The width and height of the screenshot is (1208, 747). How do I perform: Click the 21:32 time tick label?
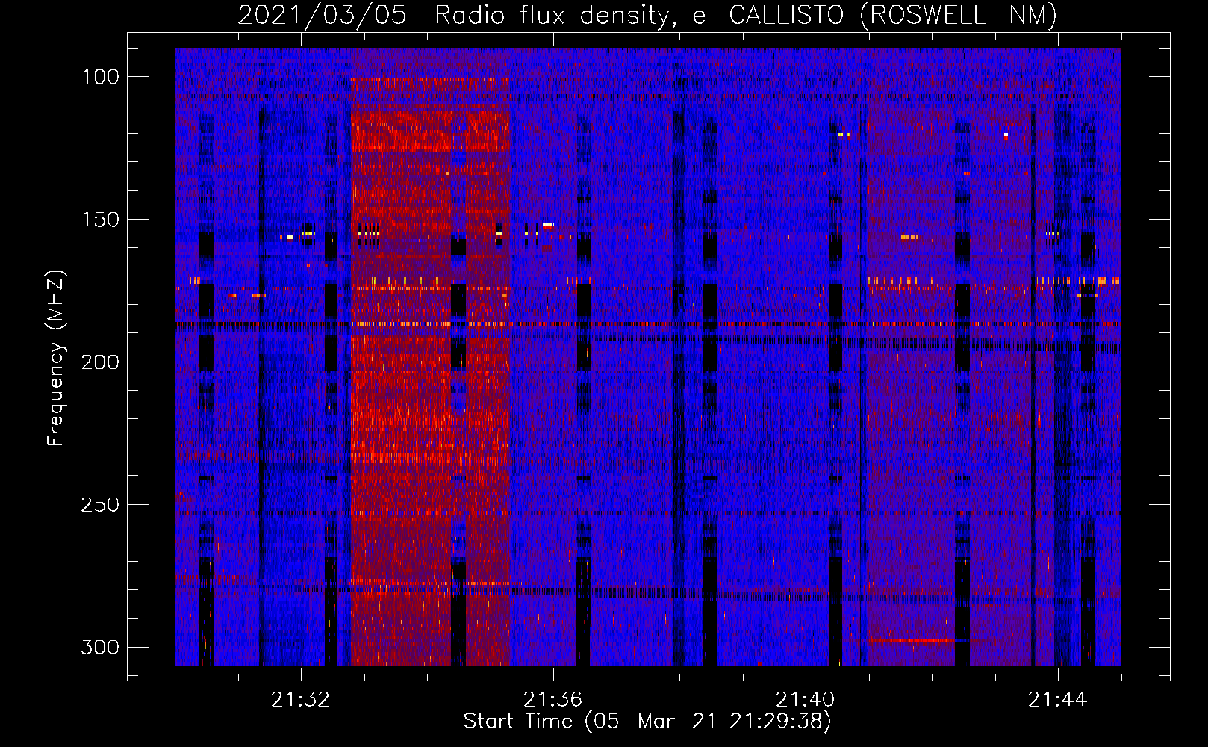click(300, 700)
